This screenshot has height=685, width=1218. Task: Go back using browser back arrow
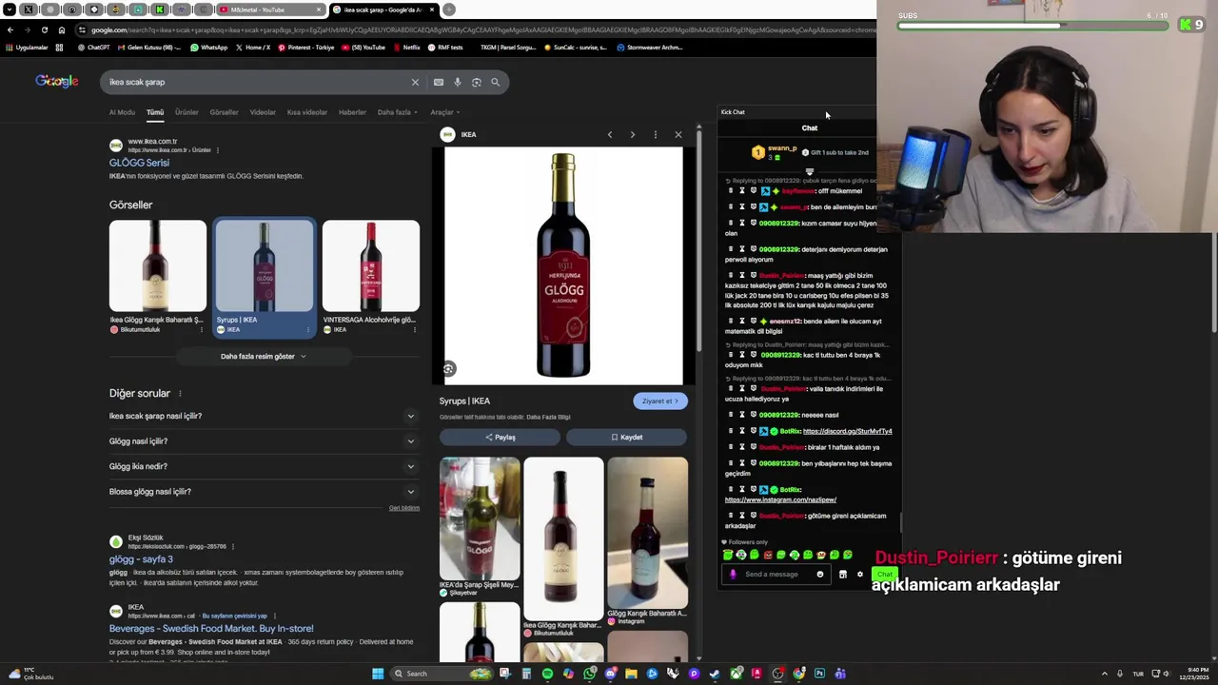click(10, 29)
